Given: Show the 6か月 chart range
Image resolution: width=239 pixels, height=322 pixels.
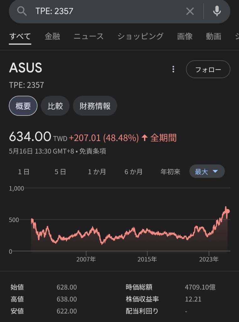Looking at the screenshot, I should (x=133, y=171).
